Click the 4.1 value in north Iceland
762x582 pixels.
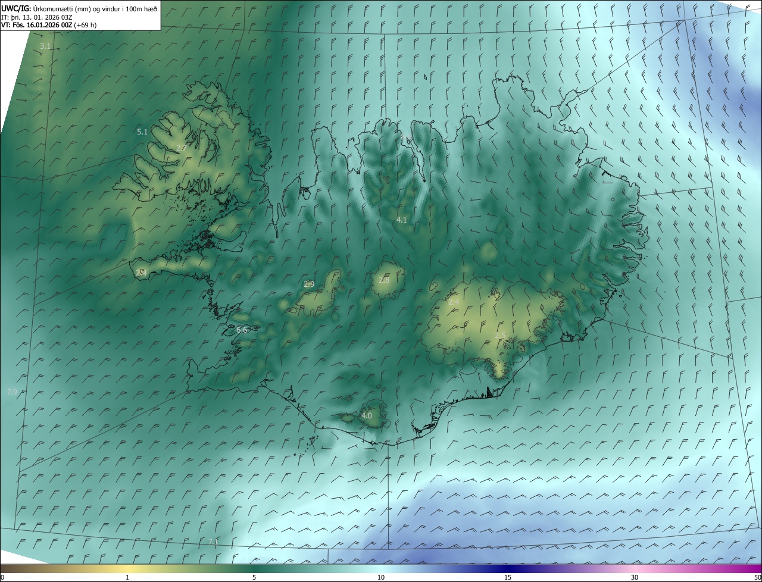[402, 220]
